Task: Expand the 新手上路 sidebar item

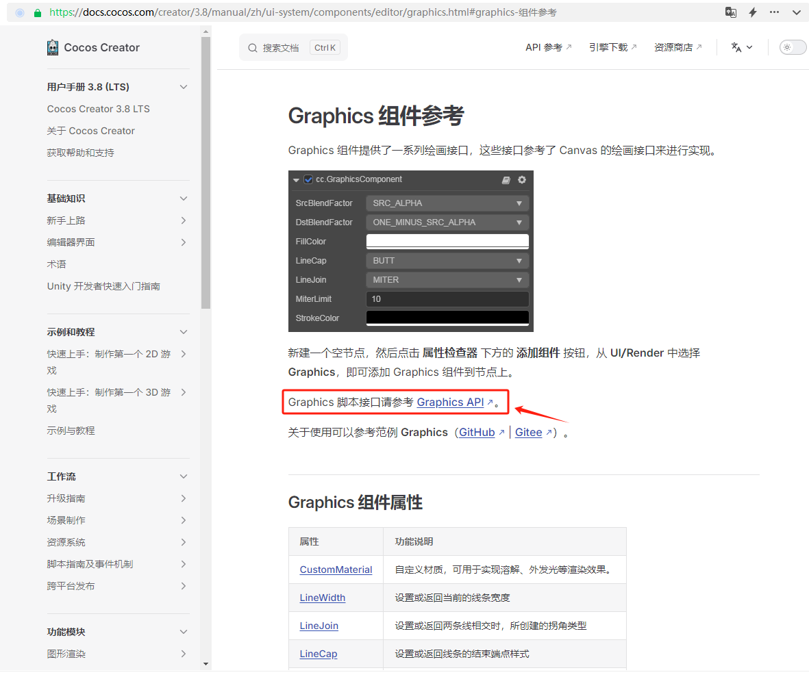Action: (183, 220)
